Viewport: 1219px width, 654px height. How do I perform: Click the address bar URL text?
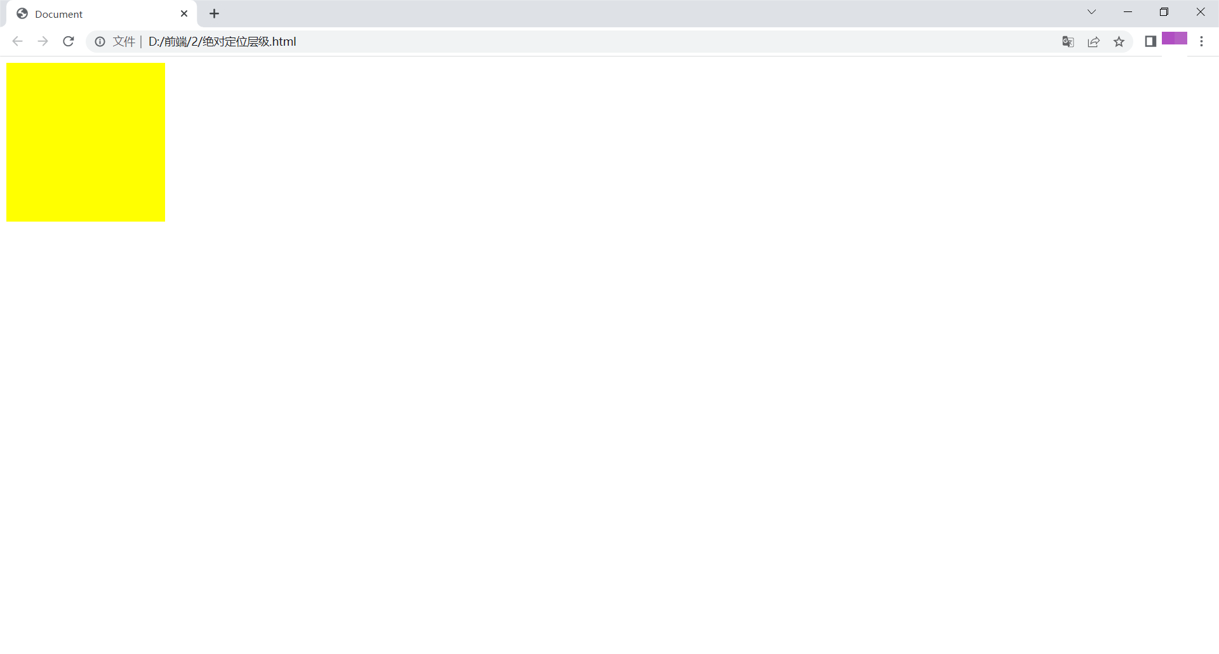[x=222, y=41]
